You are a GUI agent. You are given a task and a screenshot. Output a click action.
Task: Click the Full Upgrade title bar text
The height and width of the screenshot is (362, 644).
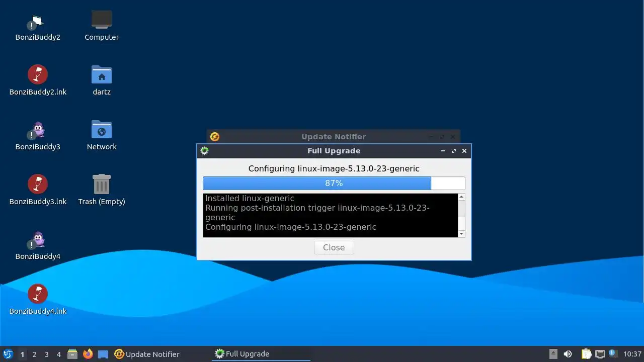(334, 151)
